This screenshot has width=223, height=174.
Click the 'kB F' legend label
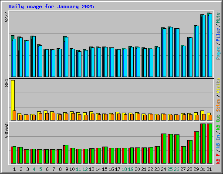218,158
